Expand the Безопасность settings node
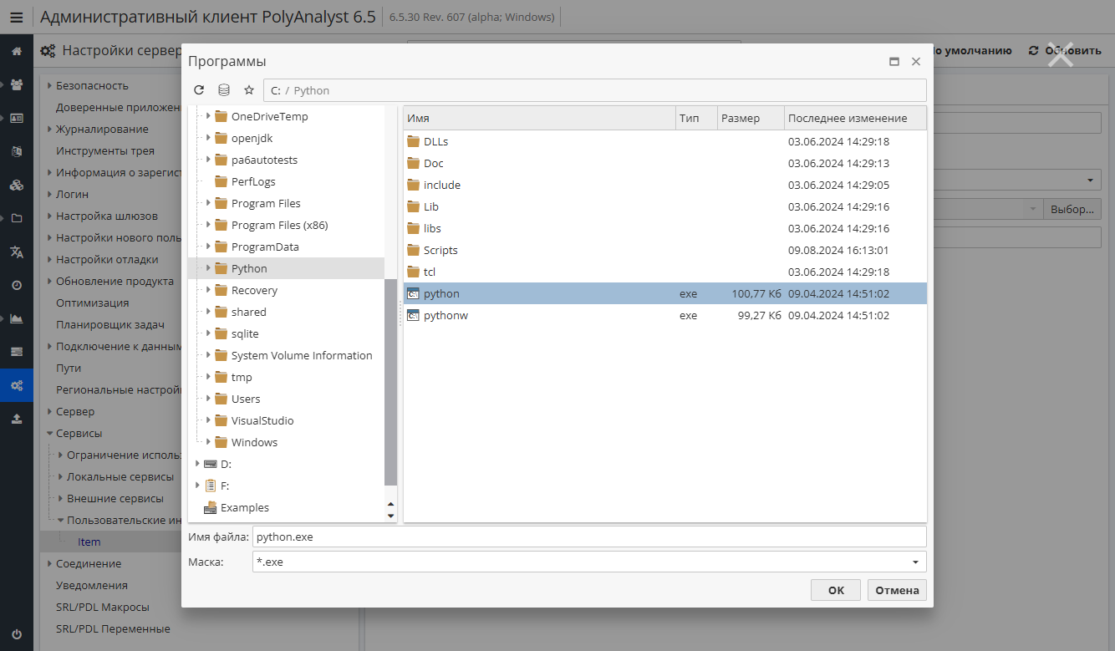1115x651 pixels. tap(49, 85)
